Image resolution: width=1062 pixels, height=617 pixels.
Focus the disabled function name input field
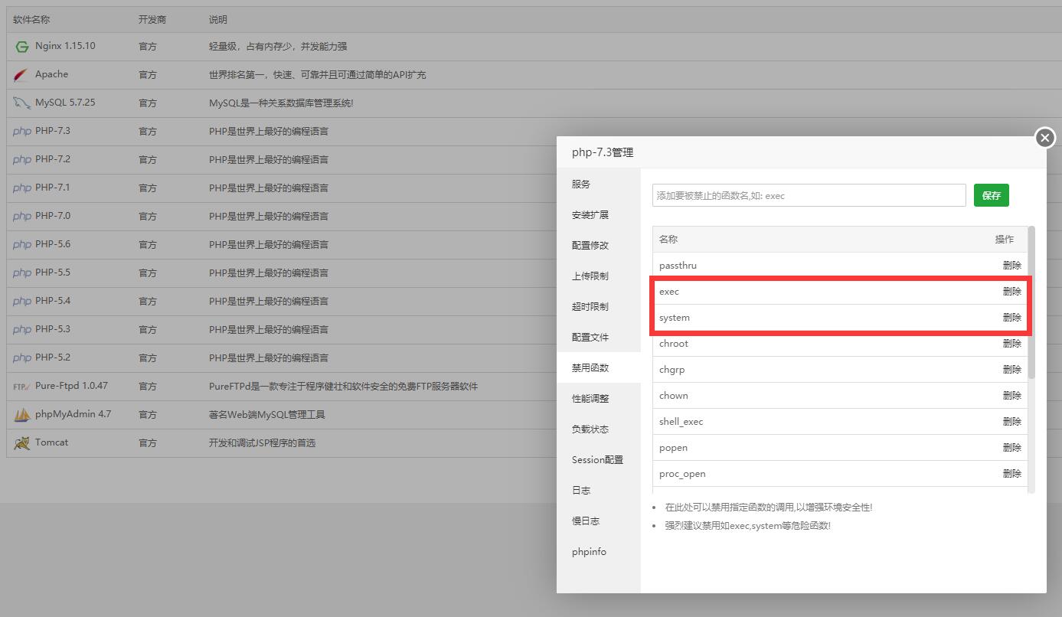(809, 195)
